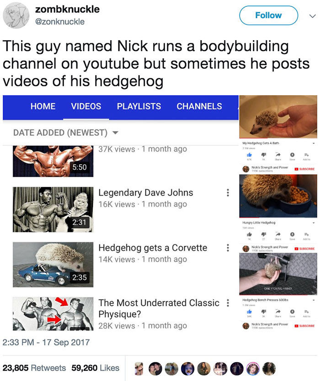
Task: Open more options for Hedgehog gets a Corvette
Action: (x=228, y=248)
